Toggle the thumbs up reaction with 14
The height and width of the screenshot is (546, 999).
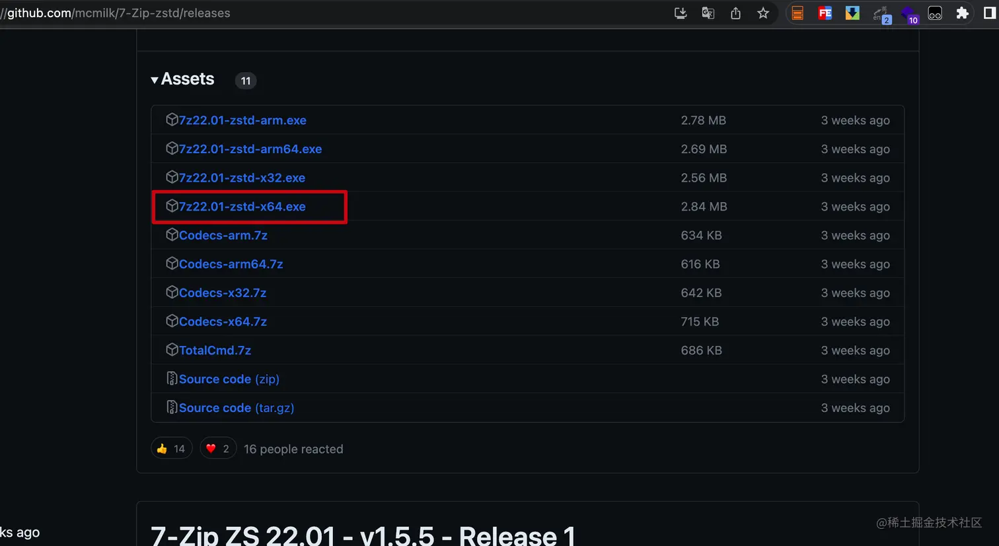[172, 448]
